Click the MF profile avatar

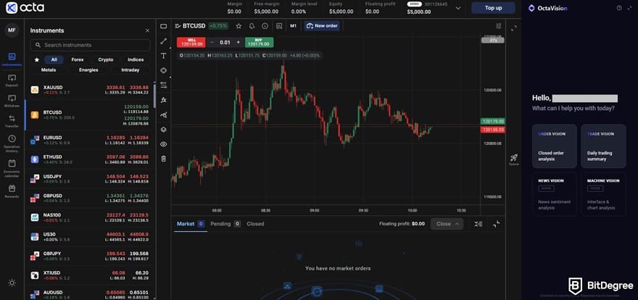click(x=12, y=30)
